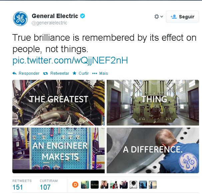Click the Responder reply arrow icon
Image resolution: width=202 pixels, height=194 pixels.
[14, 73]
